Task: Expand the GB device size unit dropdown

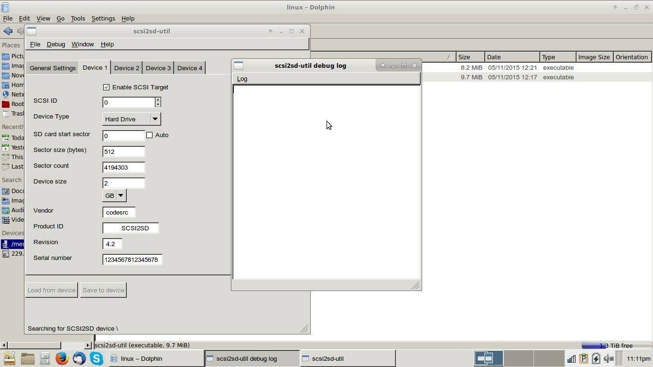Action: [120, 195]
